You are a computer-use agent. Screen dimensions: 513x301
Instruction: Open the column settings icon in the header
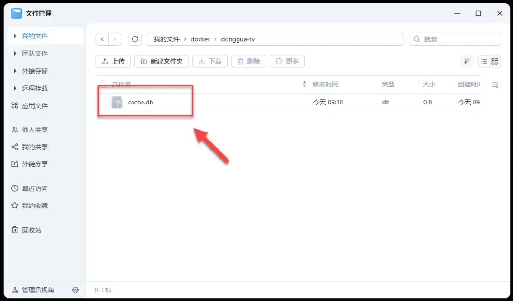(495, 85)
